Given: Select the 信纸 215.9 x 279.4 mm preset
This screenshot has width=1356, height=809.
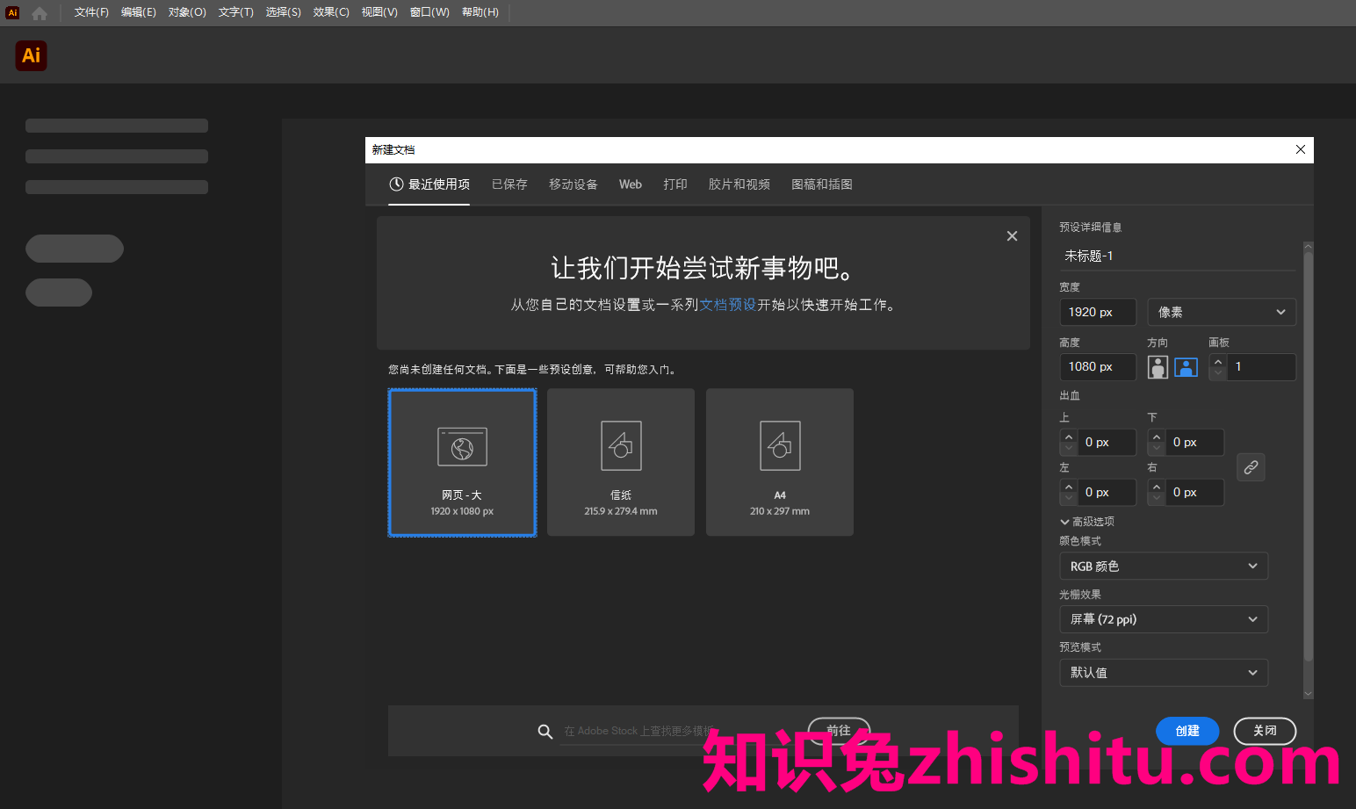Looking at the screenshot, I should tap(621, 462).
